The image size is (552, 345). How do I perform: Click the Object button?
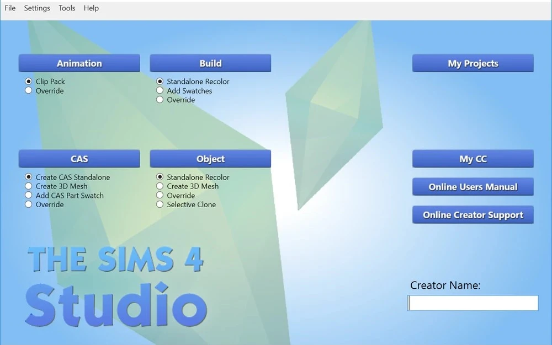210,158
